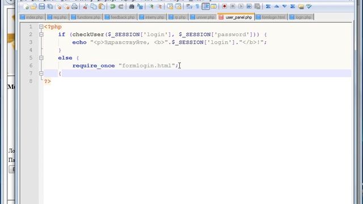The width and height of the screenshot is (363, 204).
Task: Select the user_panel.php tab
Action: [236, 17]
